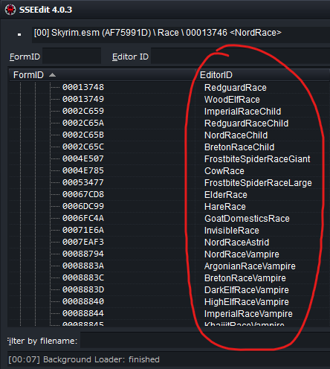Screen dimensions: 330x369
Task: Select the FrostbiteSpiderRaceLarge entry
Action: click(258, 183)
